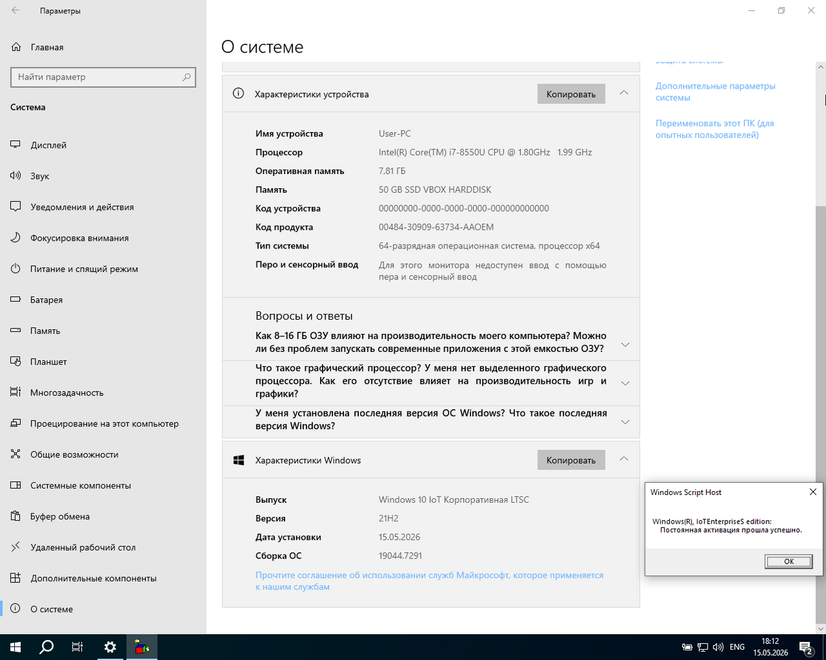Select the Удаленный рабочий стол icon

pos(16,547)
